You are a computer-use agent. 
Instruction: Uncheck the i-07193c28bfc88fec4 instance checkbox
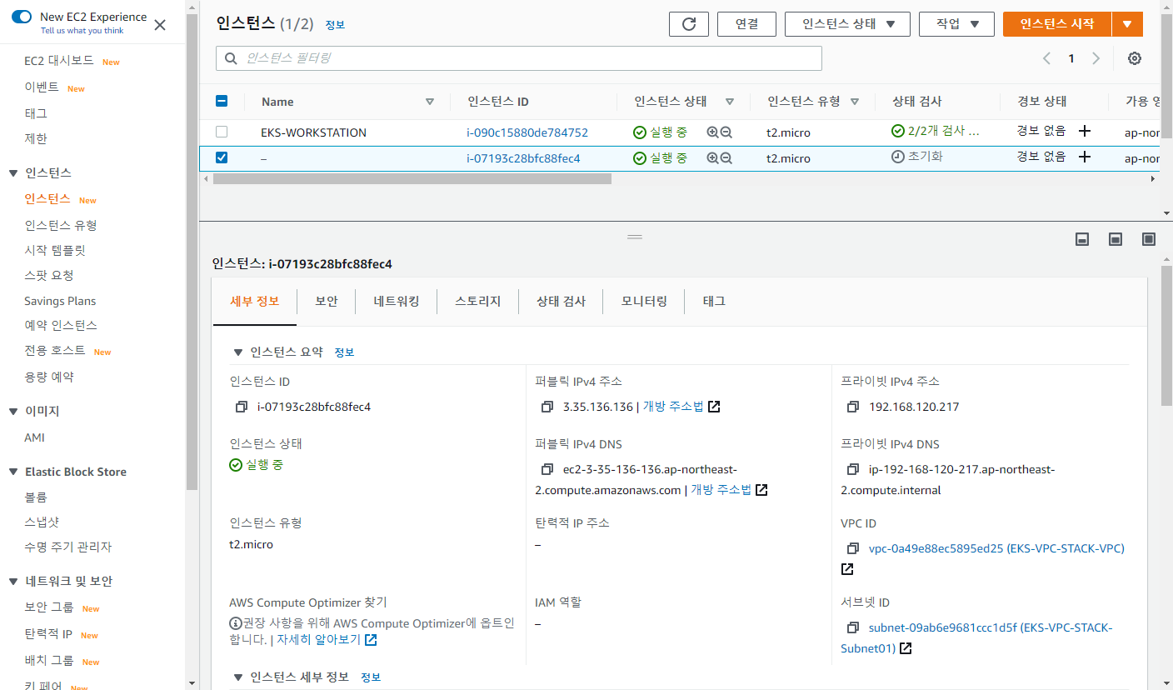click(x=222, y=157)
